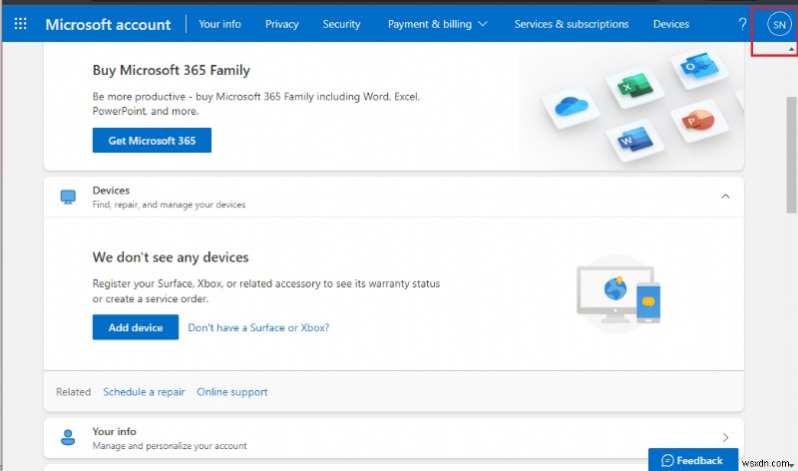The image size is (798, 471).
Task: Click the Your info person icon
Action: pos(68,437)
